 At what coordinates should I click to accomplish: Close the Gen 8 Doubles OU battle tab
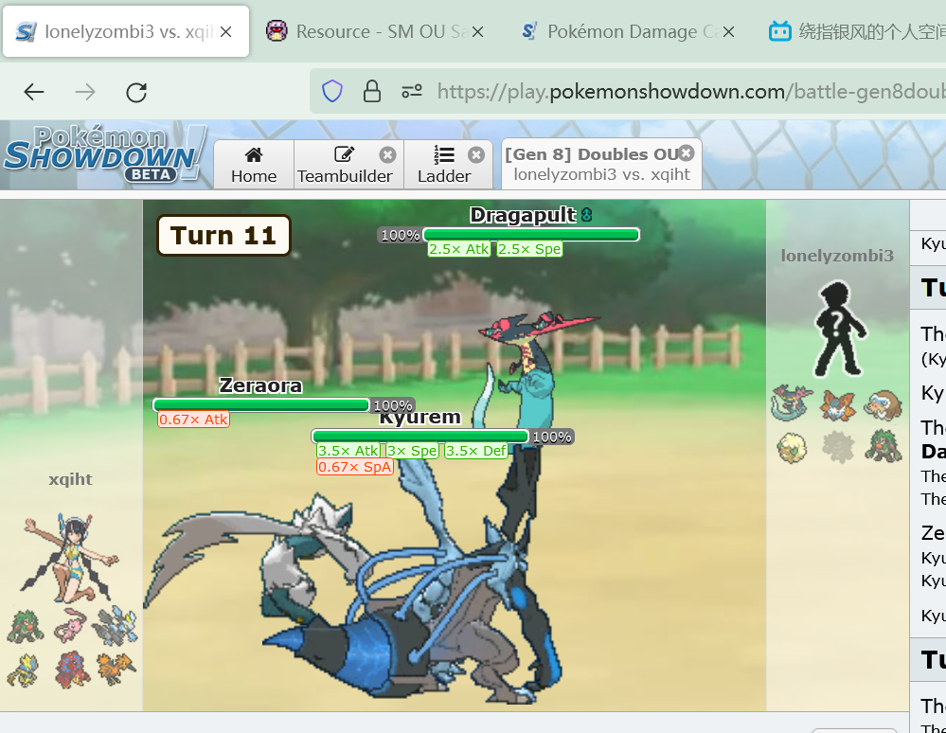tap(687, 152)
